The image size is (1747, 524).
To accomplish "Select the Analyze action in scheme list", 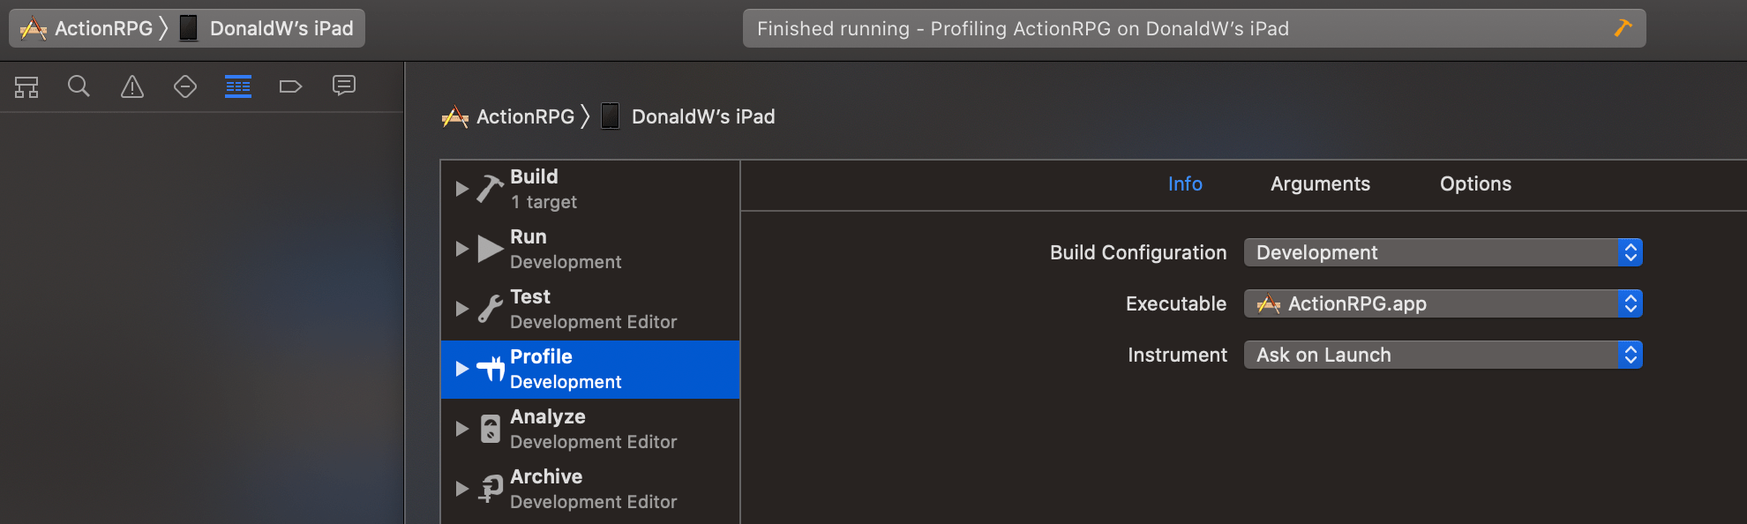I will [589, 430].
